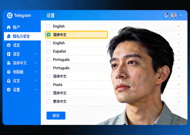
Task: Expand the chevron on the 繁体中文 row
Action: pos(179,101)
